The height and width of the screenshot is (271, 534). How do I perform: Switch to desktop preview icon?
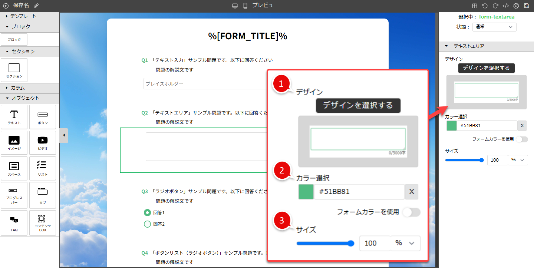pyautogui.click(x=235, y=6)
